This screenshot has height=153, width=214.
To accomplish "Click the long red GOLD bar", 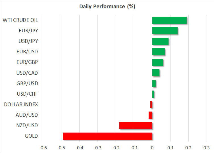I will [x=107, y=136].
